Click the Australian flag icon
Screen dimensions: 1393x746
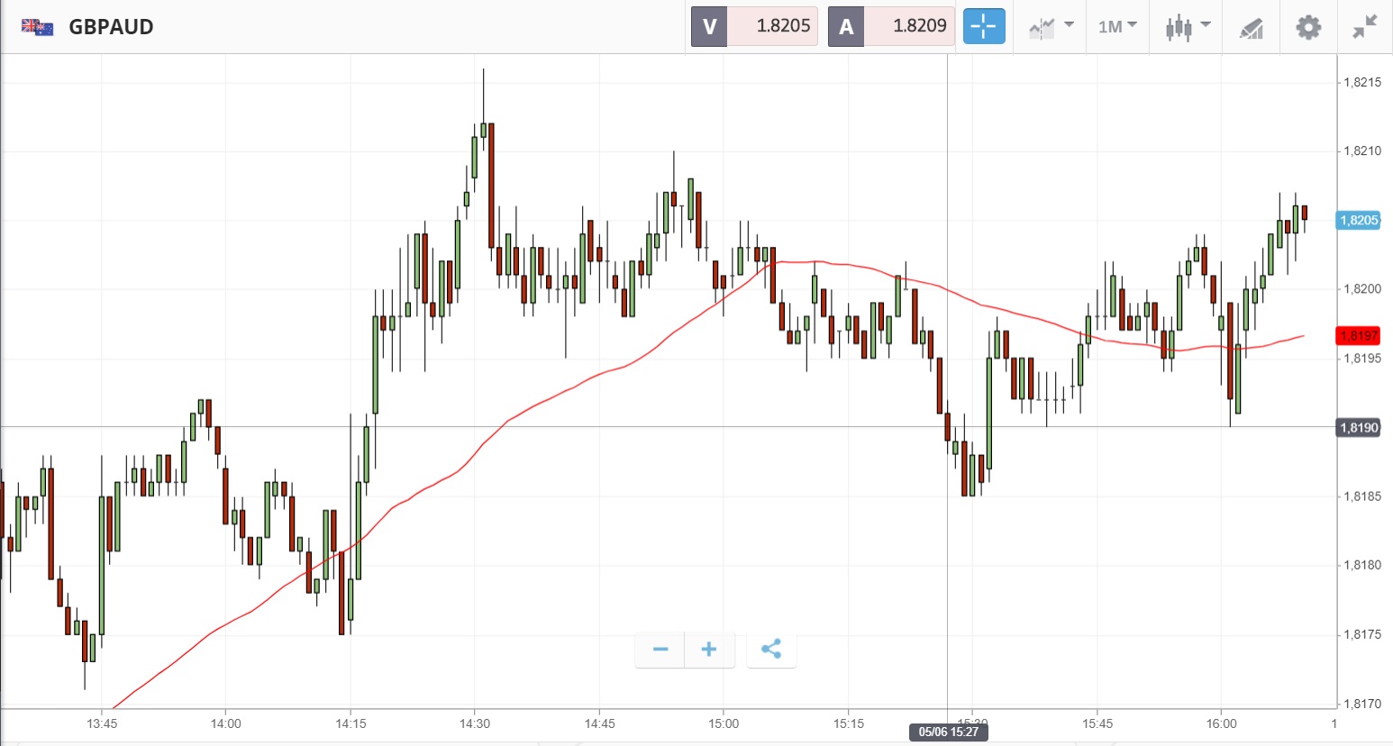(38, 27)
